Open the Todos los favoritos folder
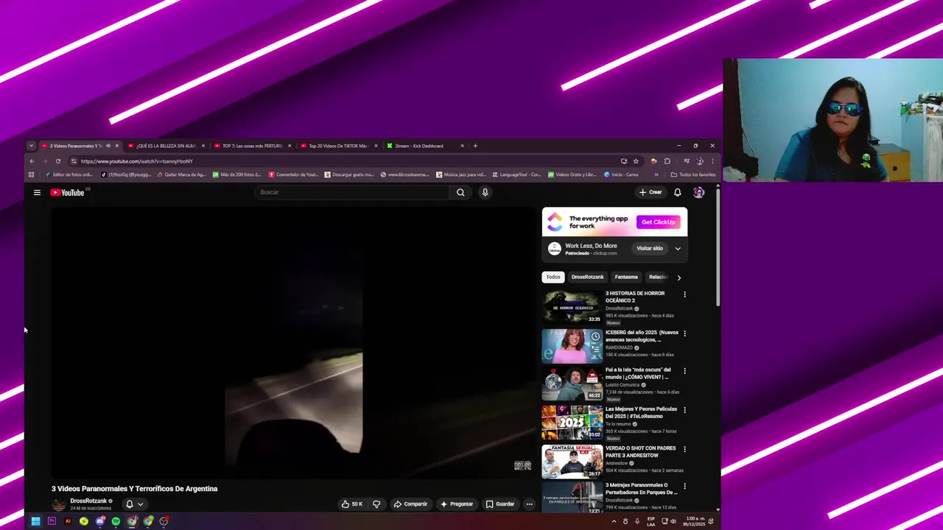 (x=693, y=174)
